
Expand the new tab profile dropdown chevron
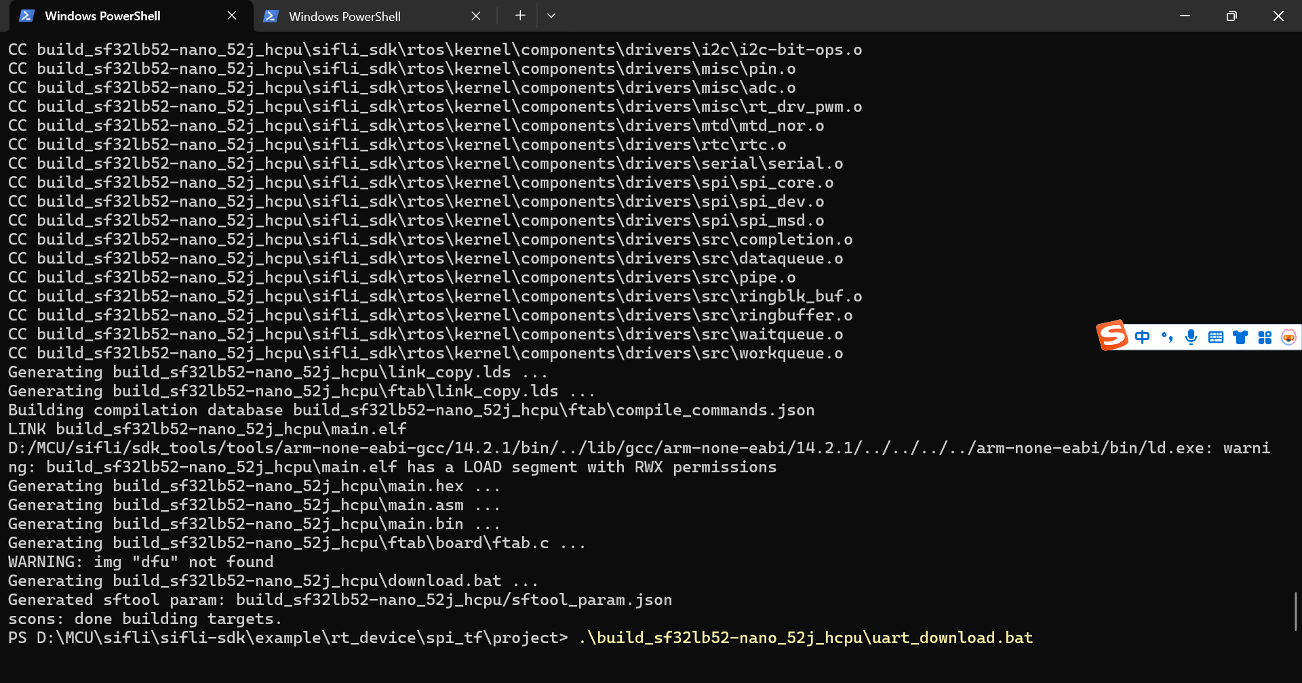tap(551, 16)
